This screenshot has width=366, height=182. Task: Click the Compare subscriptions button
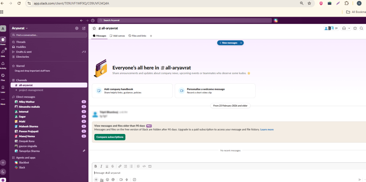pyautogui.click(x=110, y=137)
